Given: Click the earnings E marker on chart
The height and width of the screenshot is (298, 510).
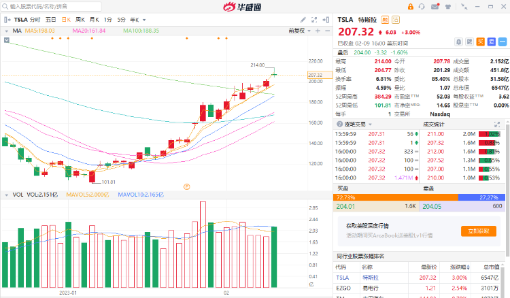Looking at the screenshot, I should (187, 186).
